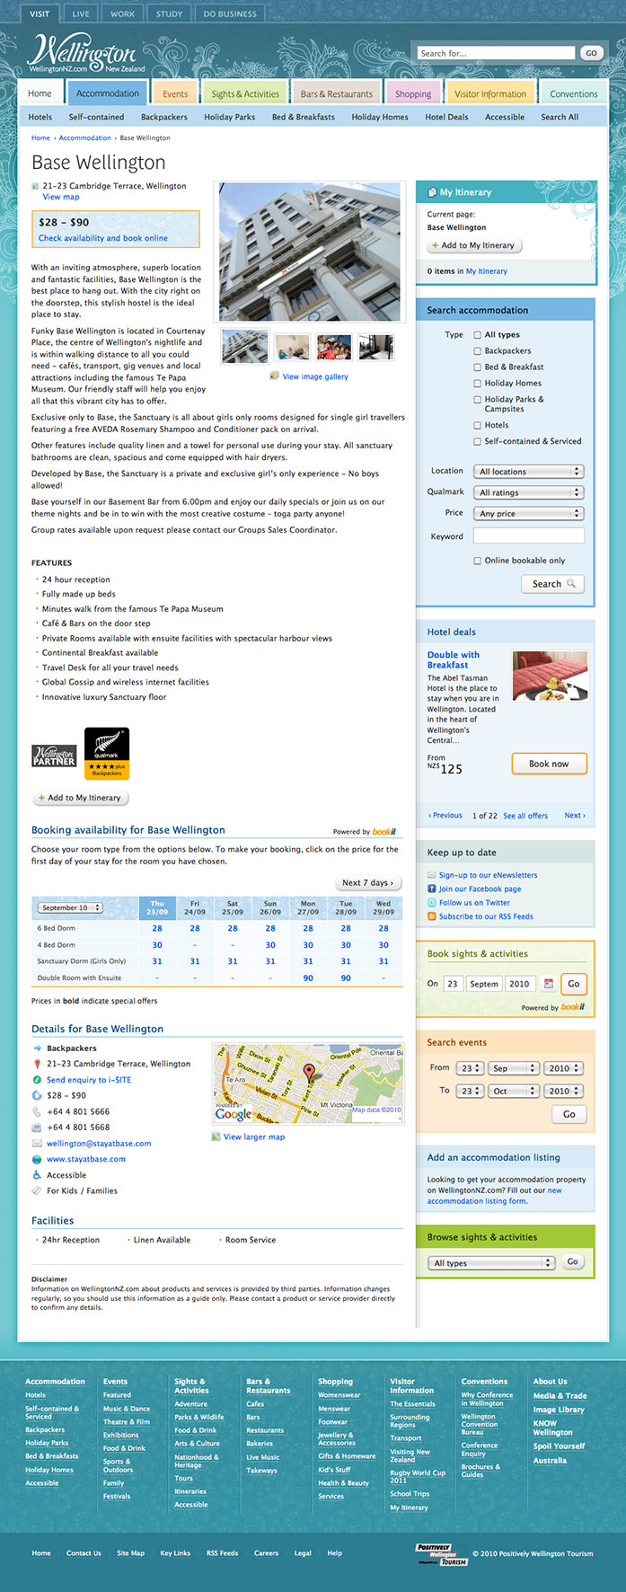
Task: Click the Twitter icon
Action: click(x=431, y=902)
